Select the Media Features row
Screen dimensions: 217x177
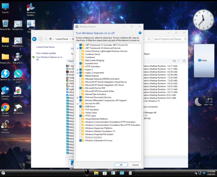coord(92,76)
